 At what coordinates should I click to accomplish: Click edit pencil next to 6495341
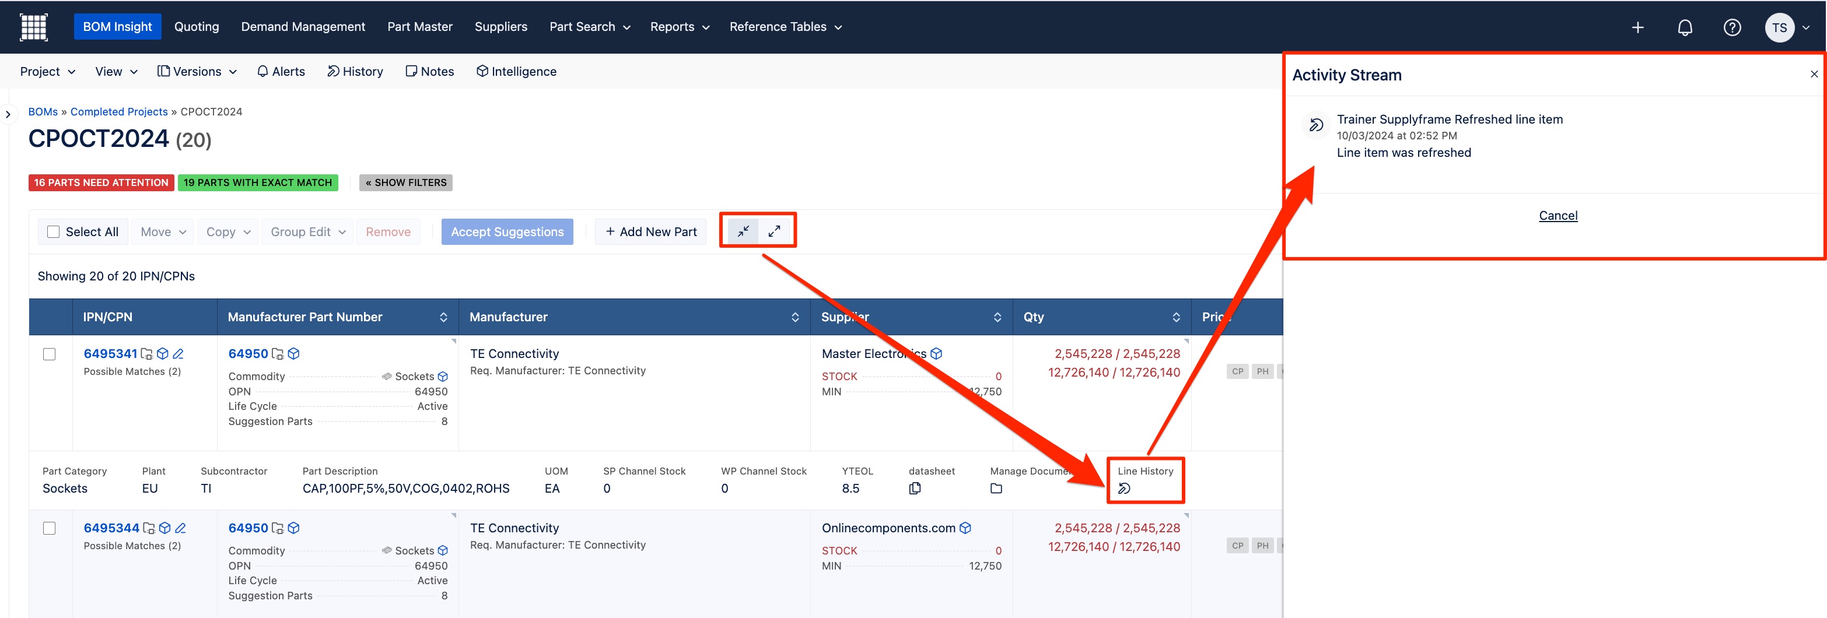pyautogui.click(x=178, y=354)
